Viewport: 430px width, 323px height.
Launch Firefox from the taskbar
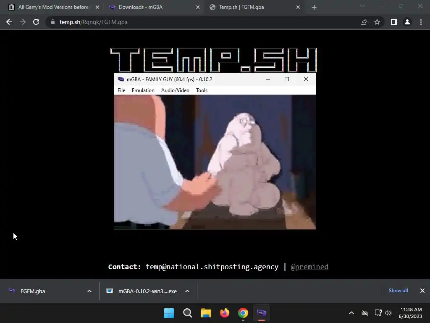pos(225,313)
